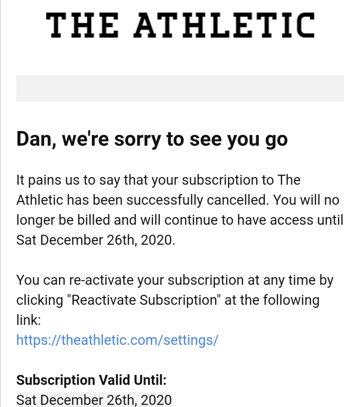Screen dimensions: 360x407
Task: Select the "Subscription Valid Until:" label
Action: [91, 380]
